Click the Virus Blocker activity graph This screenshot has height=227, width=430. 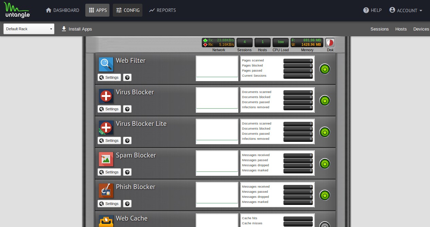(217, 100)
